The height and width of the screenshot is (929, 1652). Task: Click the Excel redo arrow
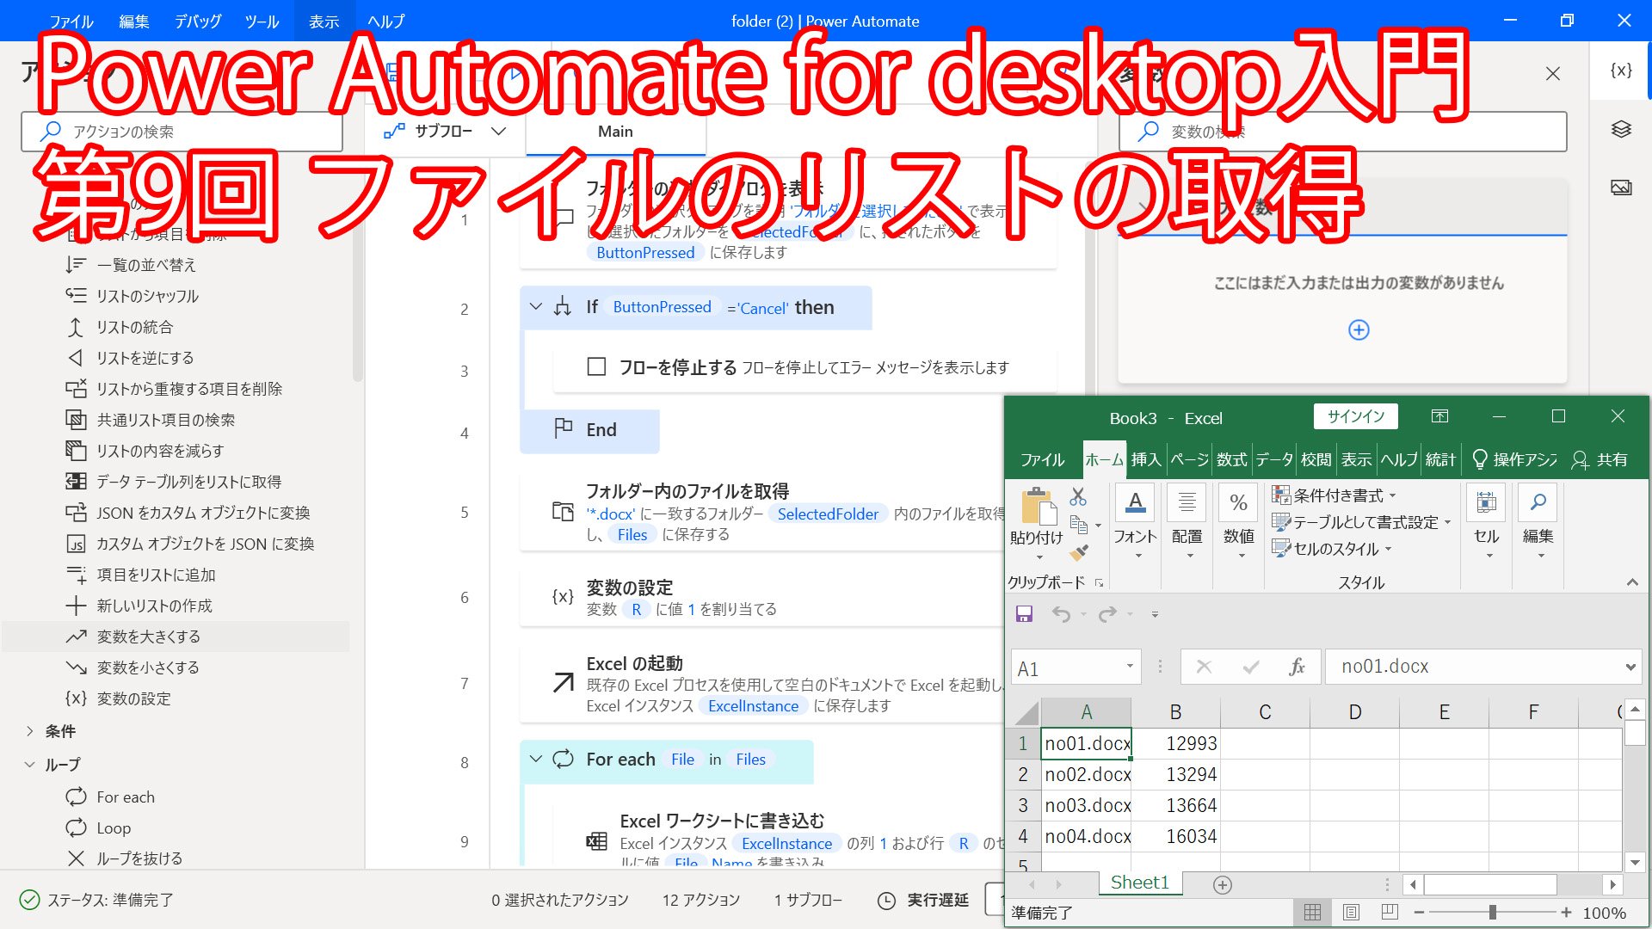pos(1107,614)
